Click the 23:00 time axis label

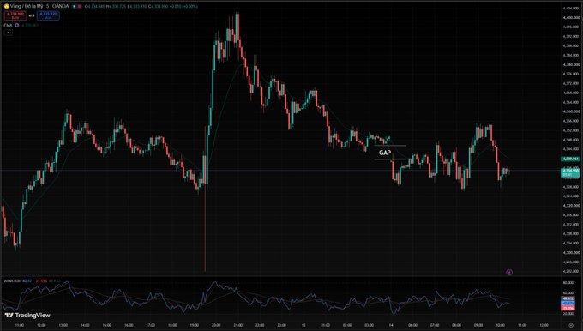pos(281,325)
